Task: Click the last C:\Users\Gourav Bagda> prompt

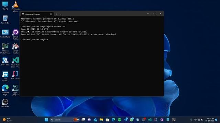Action: (34, 40)
